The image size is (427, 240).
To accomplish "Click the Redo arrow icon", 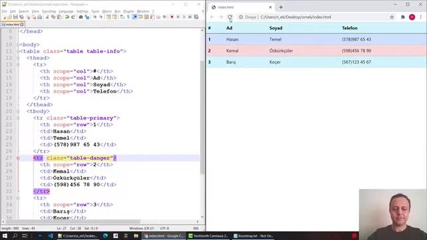I will [x=73, y=17].
